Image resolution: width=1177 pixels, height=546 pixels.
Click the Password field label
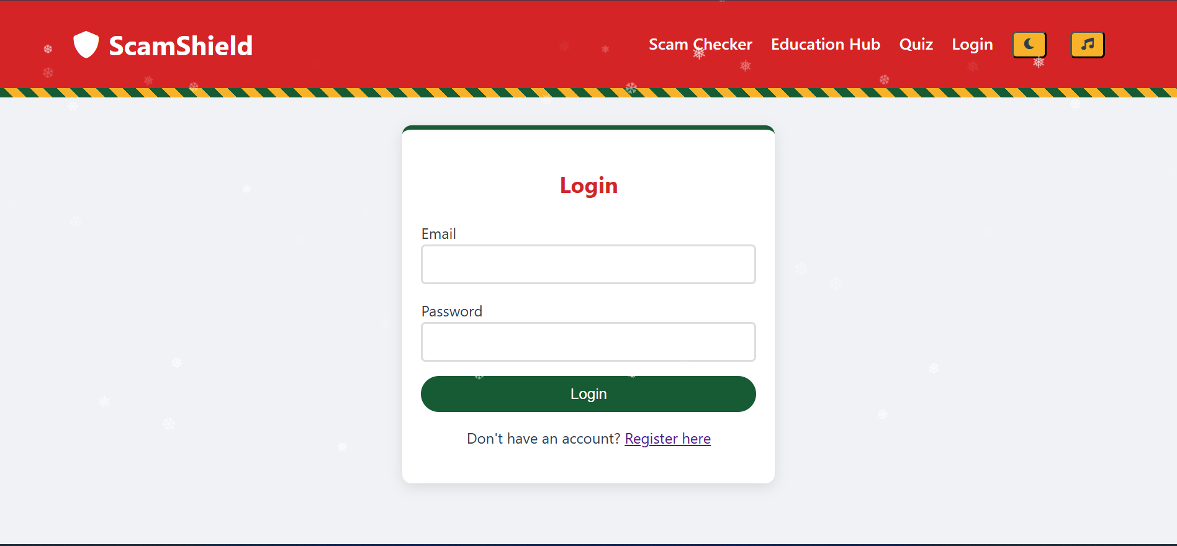[x=451, y=311]
